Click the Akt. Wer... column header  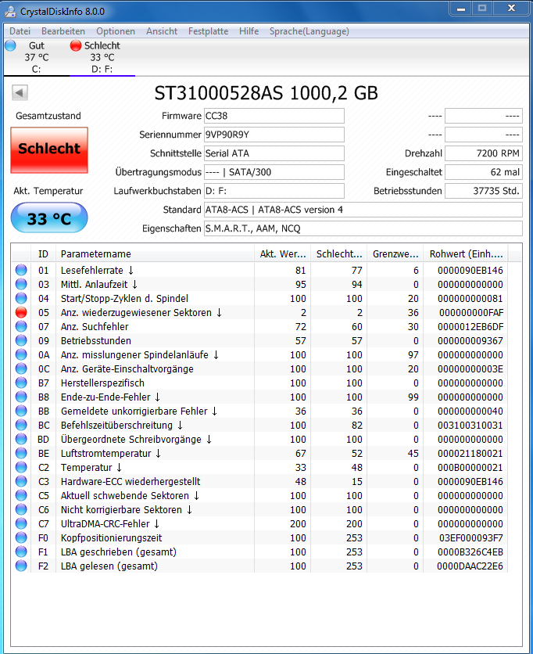click(283, 254)
